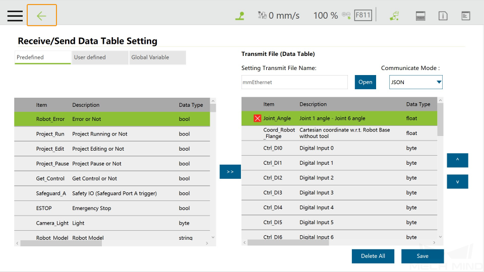Open the controller panel icon in top bar
The height and width of the screenshot is (272, 484).
(x=420, y=16)
